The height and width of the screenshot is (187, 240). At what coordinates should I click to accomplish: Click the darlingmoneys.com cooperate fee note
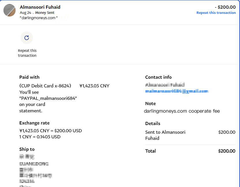coord(182,111)
